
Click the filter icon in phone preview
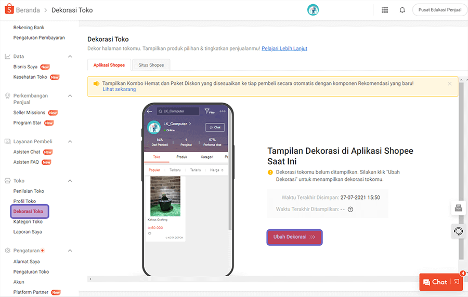click(209, 112)
